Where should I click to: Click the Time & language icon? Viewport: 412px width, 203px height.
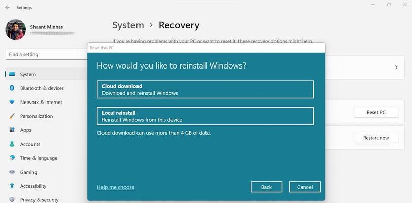[x=12, y=158]
